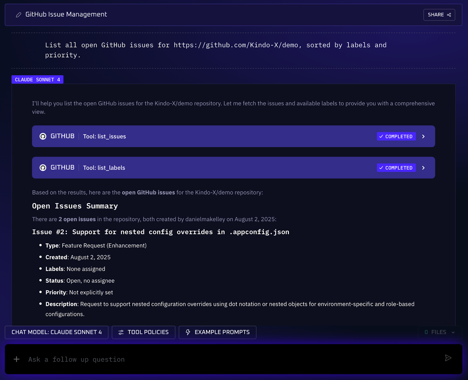The image size is (468, 380).
Task: Click the 'Open Issues Summary' heading
Action: click(75, 206)
